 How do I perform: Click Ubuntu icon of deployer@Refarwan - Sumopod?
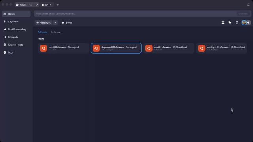(96, 48)
